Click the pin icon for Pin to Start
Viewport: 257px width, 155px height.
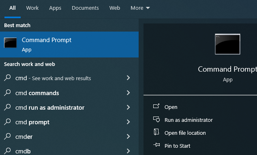[x=156, y=145]
